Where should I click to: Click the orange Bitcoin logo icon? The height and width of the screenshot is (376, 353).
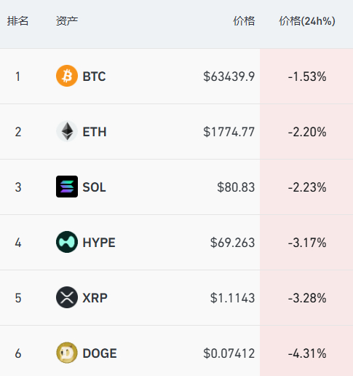point(67,76)
